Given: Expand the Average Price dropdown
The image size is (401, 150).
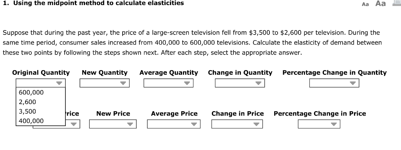Looking at the screenshot, I should point(173,124).
